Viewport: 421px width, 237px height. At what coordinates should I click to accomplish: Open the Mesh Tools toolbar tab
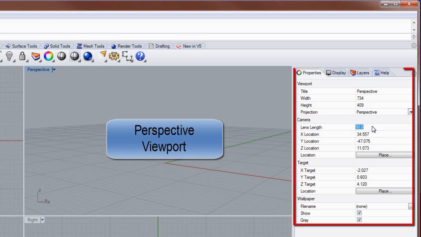(91, 46)
